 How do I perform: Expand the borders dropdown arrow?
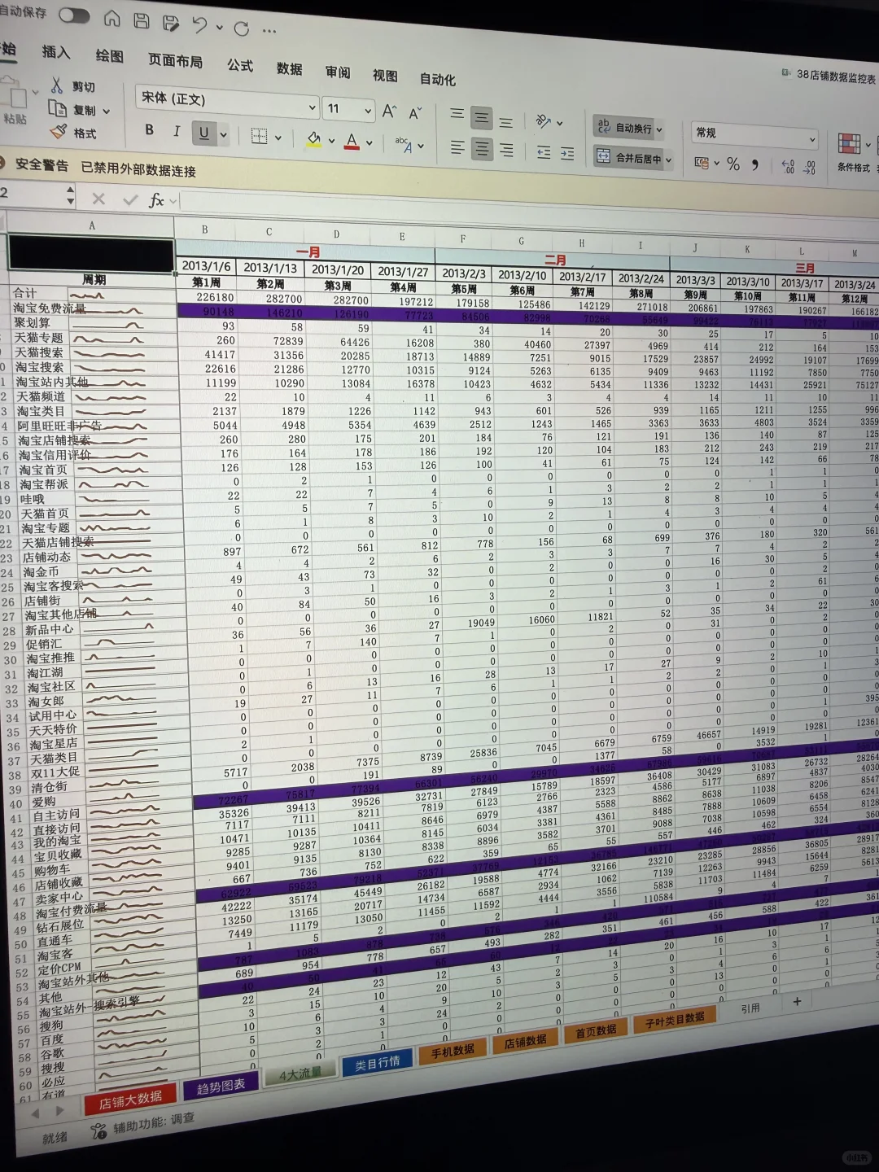278,138
